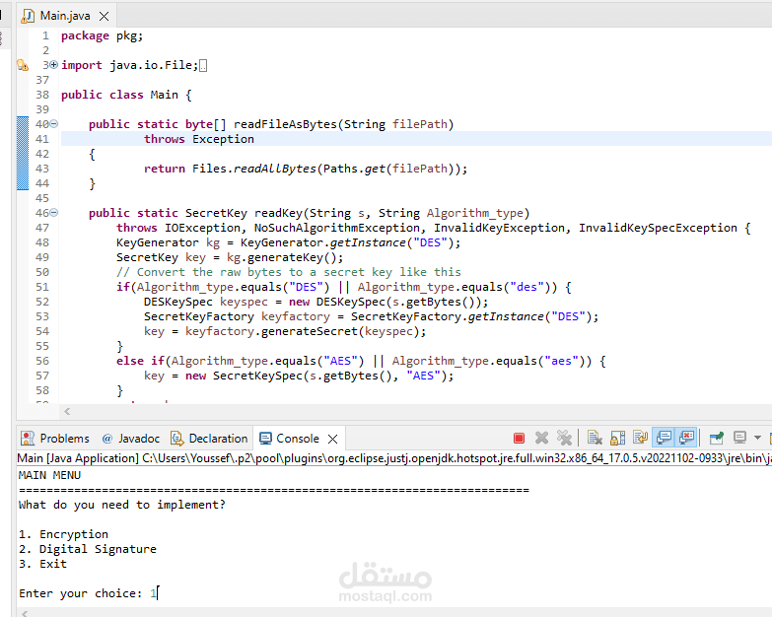Click Display Selected Console icon
The width and height of the screenshot is (772, 617).
pyautogui.click(x=739, y=438)
